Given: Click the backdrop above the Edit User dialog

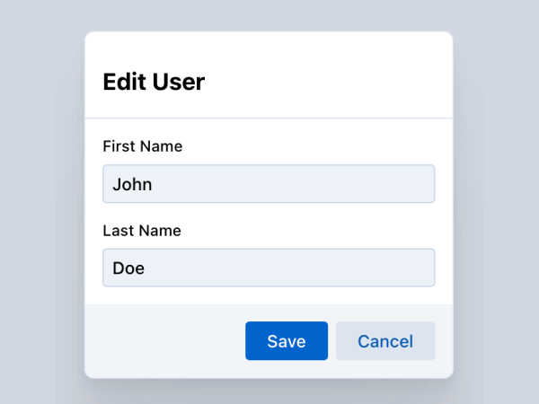Looking at the screenshot, I should click(x=269, y=14).
